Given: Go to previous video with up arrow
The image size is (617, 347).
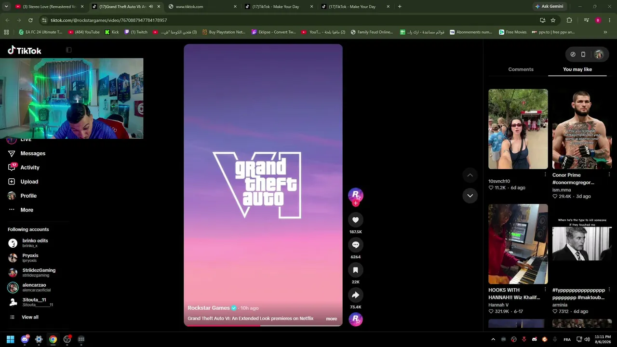Looking at the screenshot, I should (470, 175).
